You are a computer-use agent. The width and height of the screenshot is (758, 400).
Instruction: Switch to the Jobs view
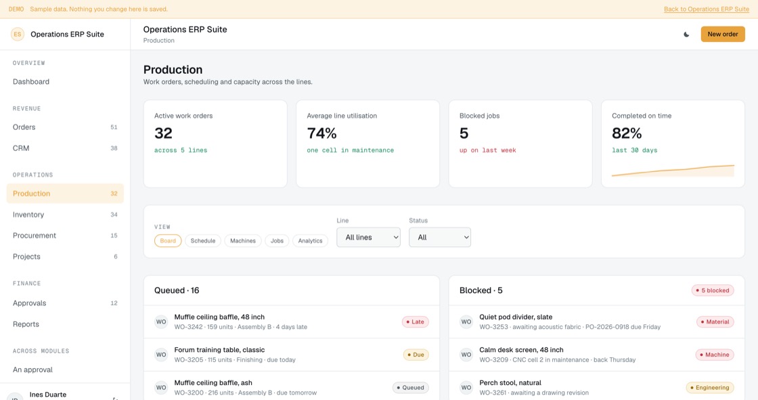click(277, 241)
